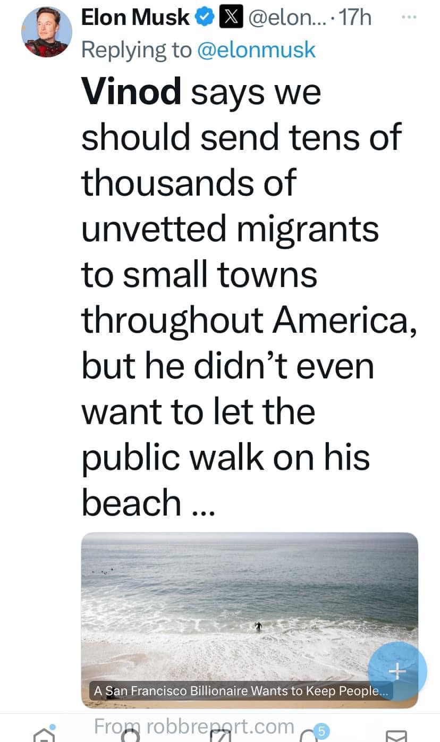Click the truncated @elon handle
Image resolution: width=440 pixels, height=742 pixels.
click(284, 18)
